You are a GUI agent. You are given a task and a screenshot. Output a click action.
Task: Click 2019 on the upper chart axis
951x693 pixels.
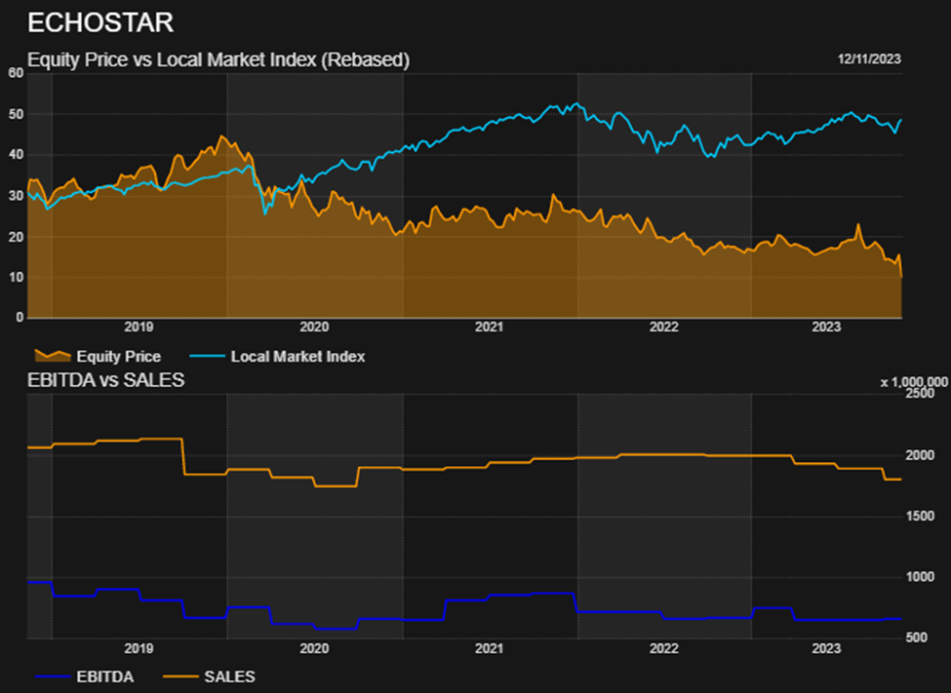pos(139,327)
